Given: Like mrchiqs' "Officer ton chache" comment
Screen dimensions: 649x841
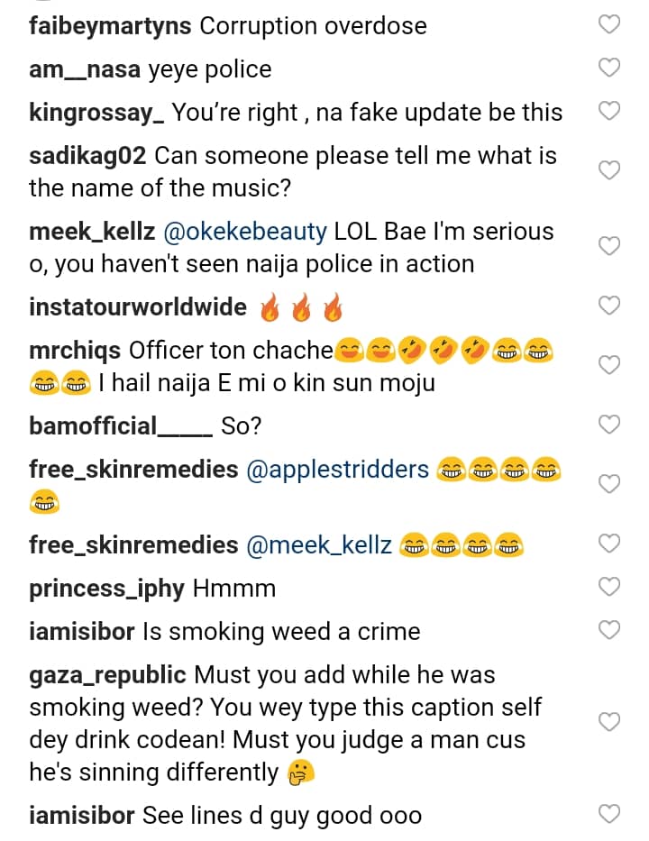Looking at the screenshot, I should pyautogui.click(x=610, y=365).
